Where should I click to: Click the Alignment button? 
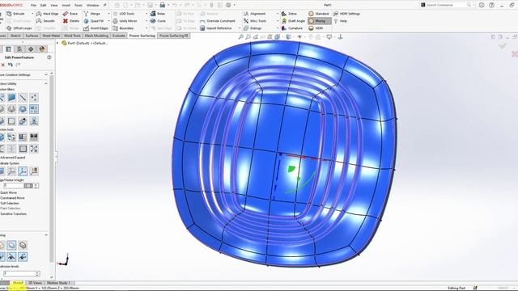(x=254, y=14)
